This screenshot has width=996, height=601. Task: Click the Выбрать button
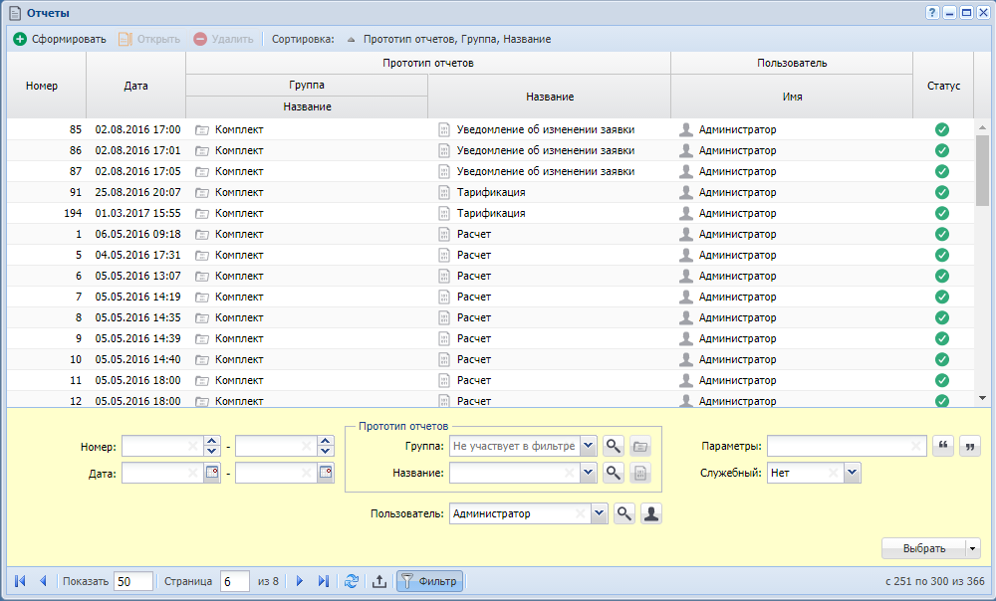(x=923, y=548)
